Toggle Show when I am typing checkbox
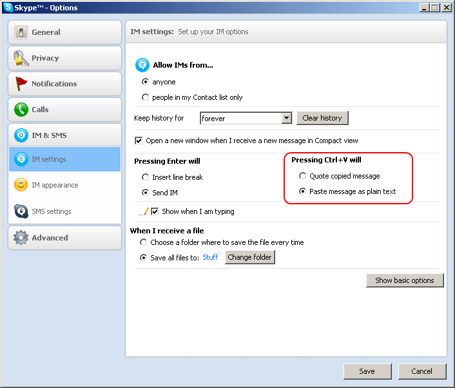Screen dimensions: 455x388 point(155,211)
